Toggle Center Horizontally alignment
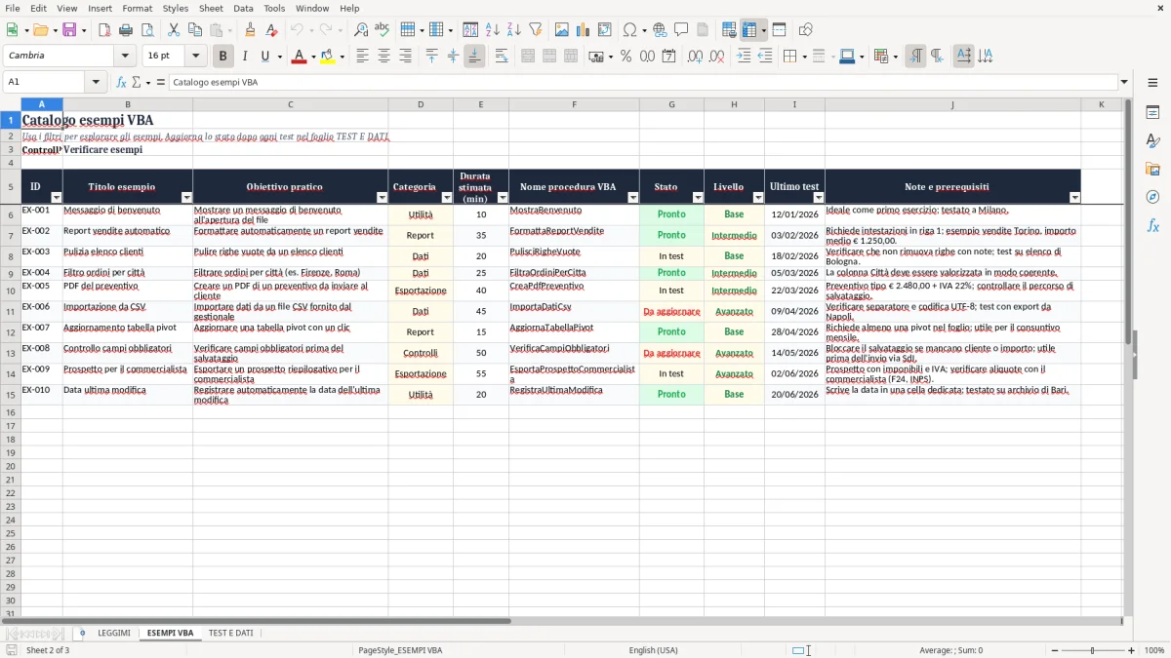The height and width of the screenshot is (658, 1171). click(x=384, y=57)
